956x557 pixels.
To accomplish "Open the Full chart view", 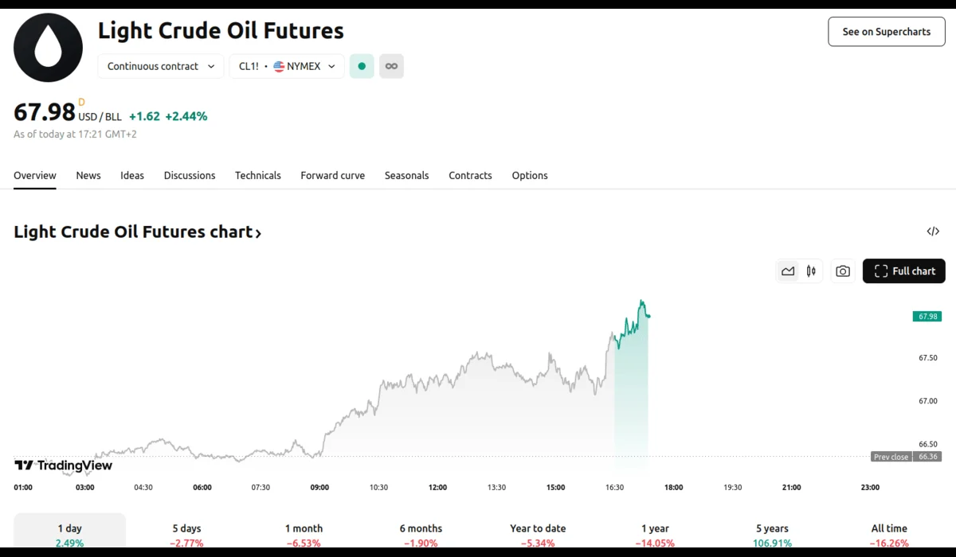I will [x=904, y=271].
